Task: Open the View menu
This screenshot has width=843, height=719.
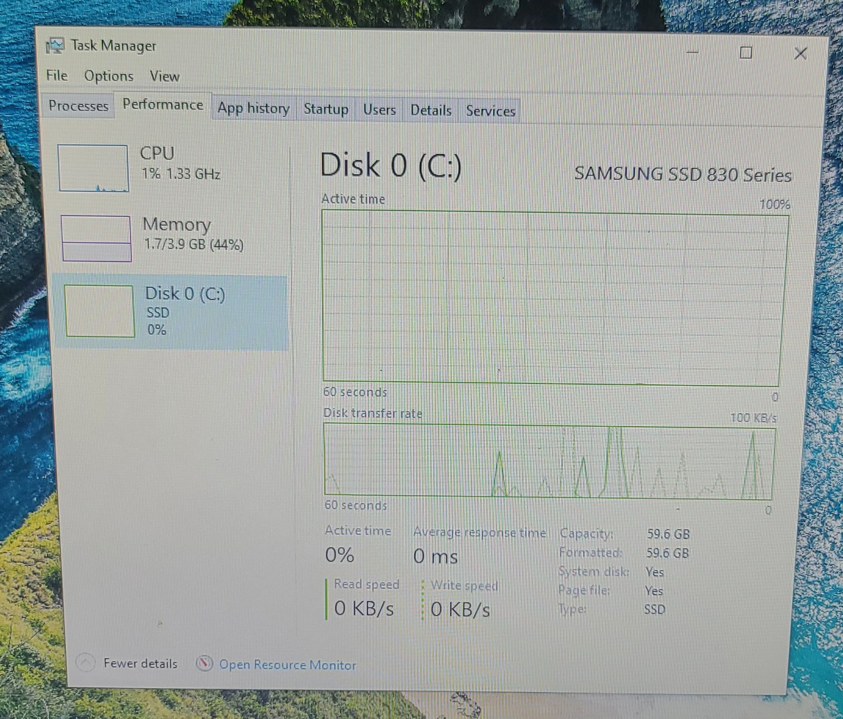Action: pos(164,77)
